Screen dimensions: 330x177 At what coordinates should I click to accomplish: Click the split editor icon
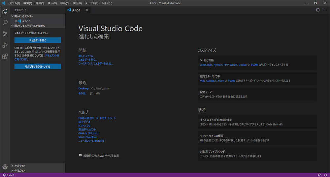coord(318,10)
